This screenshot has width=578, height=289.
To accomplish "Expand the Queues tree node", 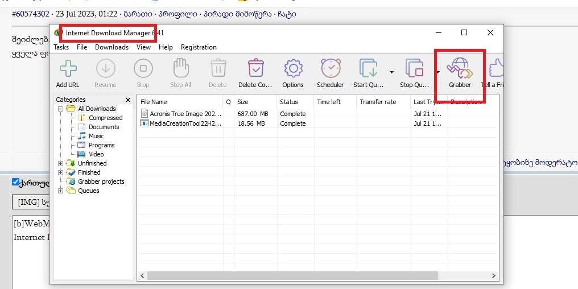I will 60,191.
